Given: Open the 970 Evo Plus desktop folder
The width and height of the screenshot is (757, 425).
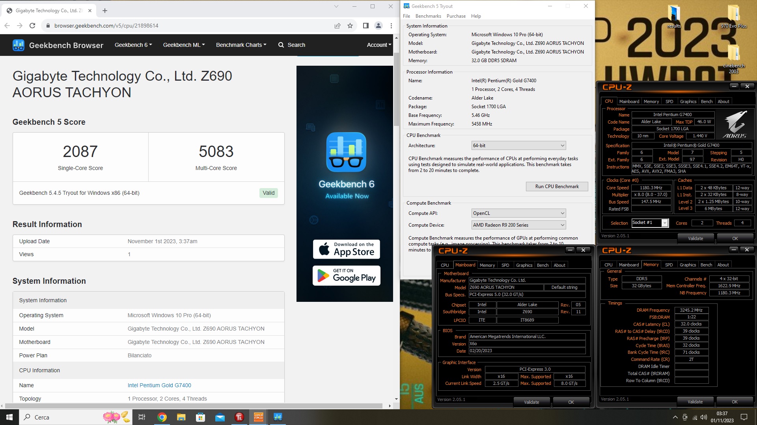Looking at the screenshot, I should [734, 17].
